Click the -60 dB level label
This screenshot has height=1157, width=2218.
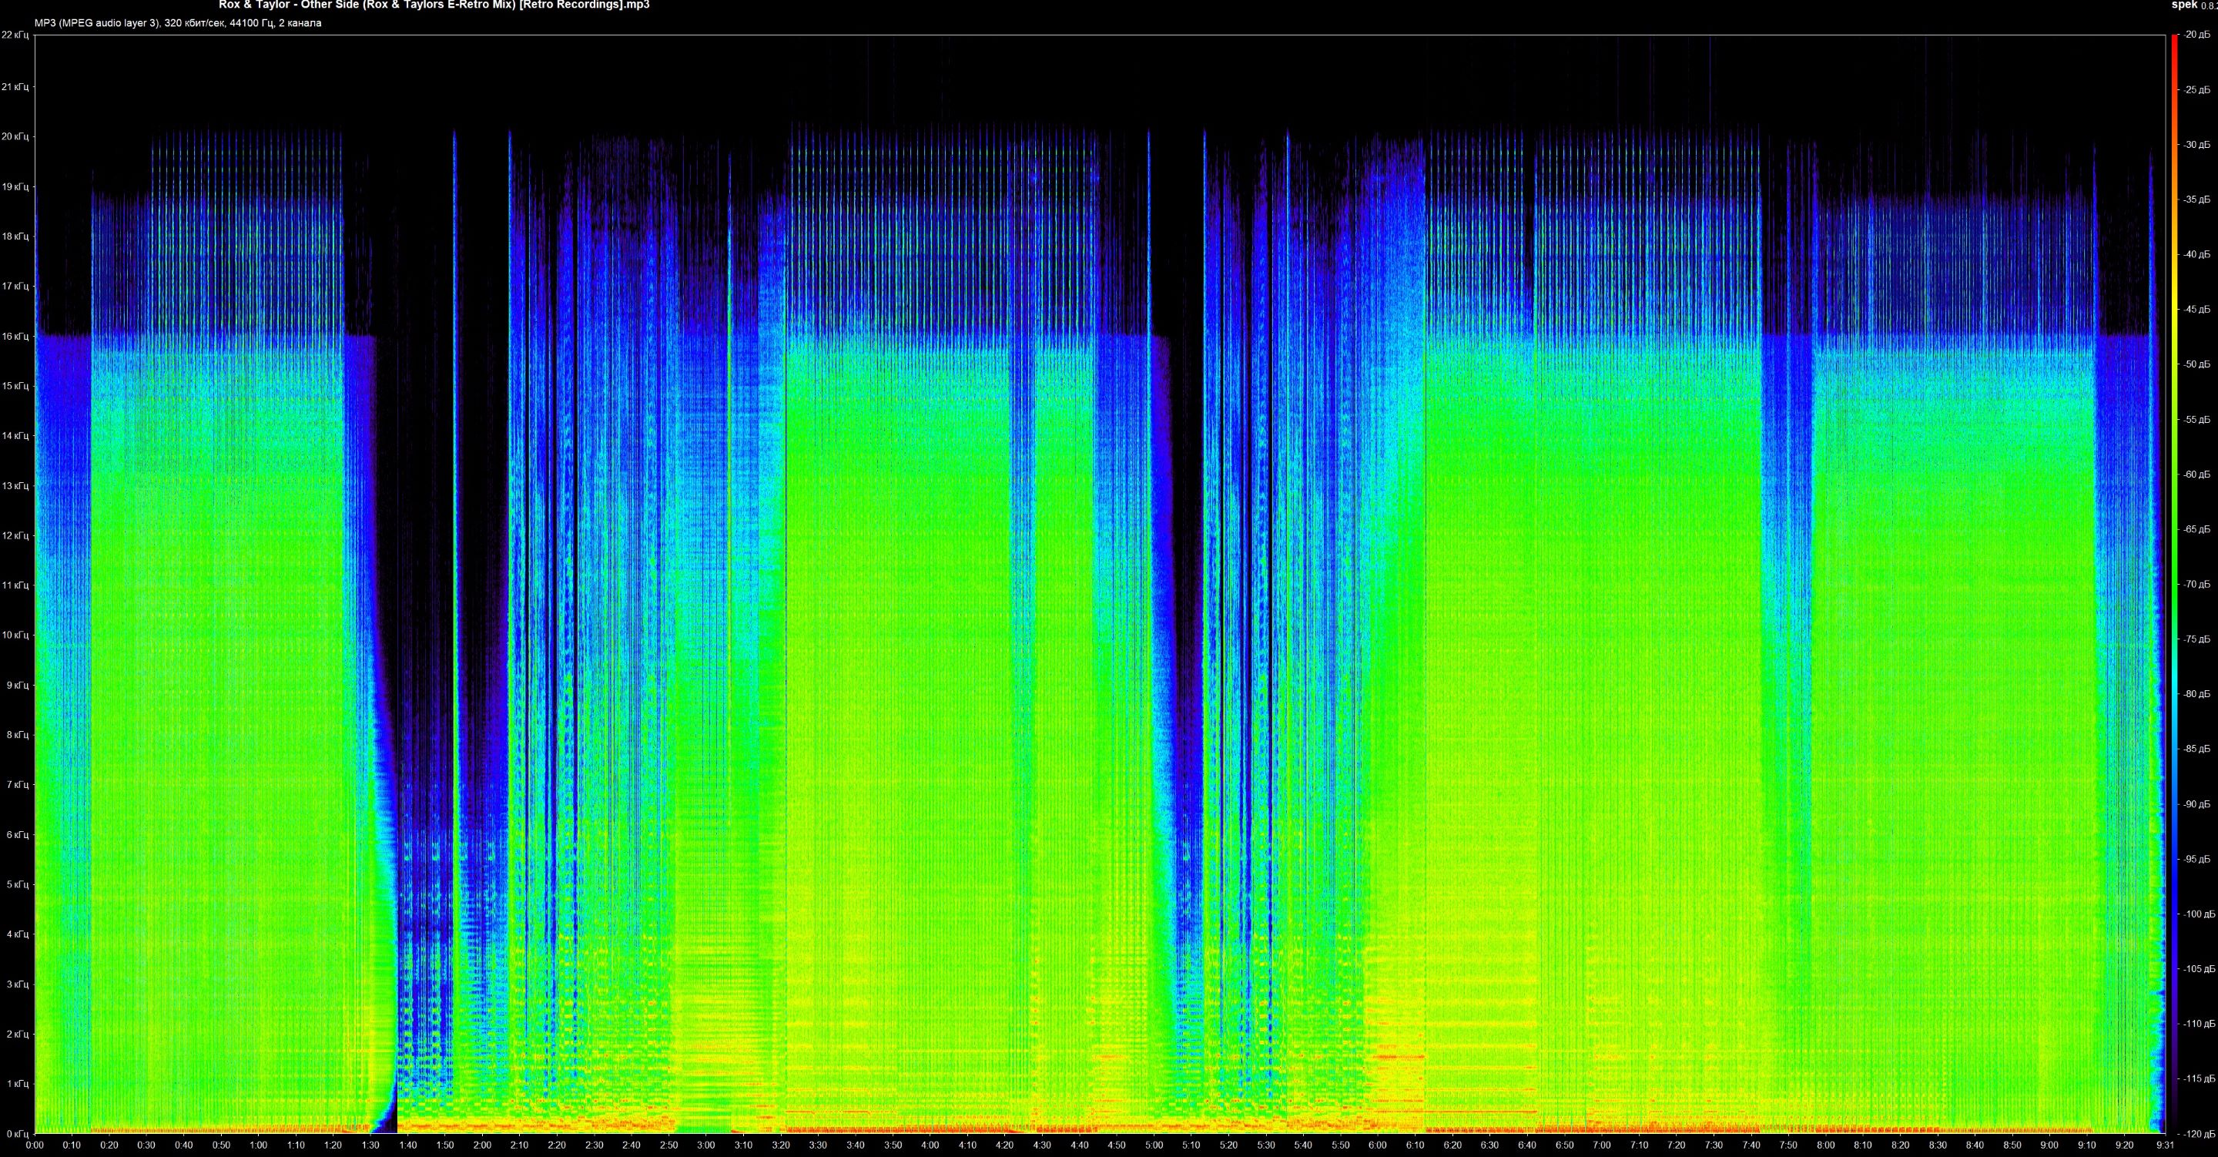2197,475
